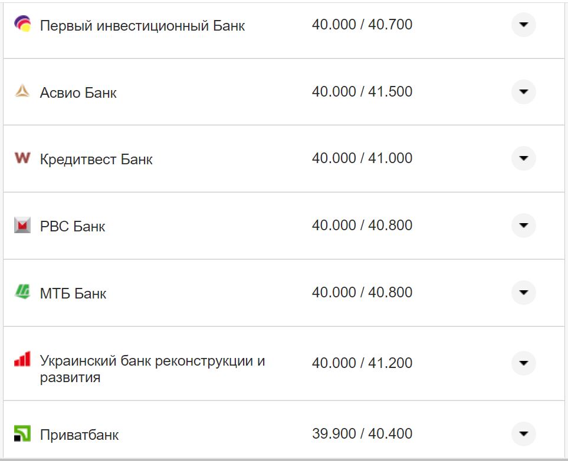Open the Кредитвест Банк details arrow
This screenshot has height=461, width=568.
point(523,158)
